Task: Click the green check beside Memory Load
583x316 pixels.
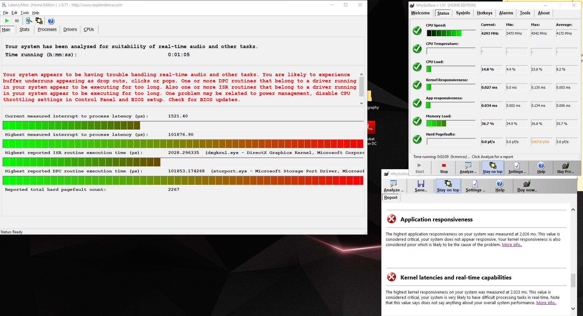Action: 417,121
